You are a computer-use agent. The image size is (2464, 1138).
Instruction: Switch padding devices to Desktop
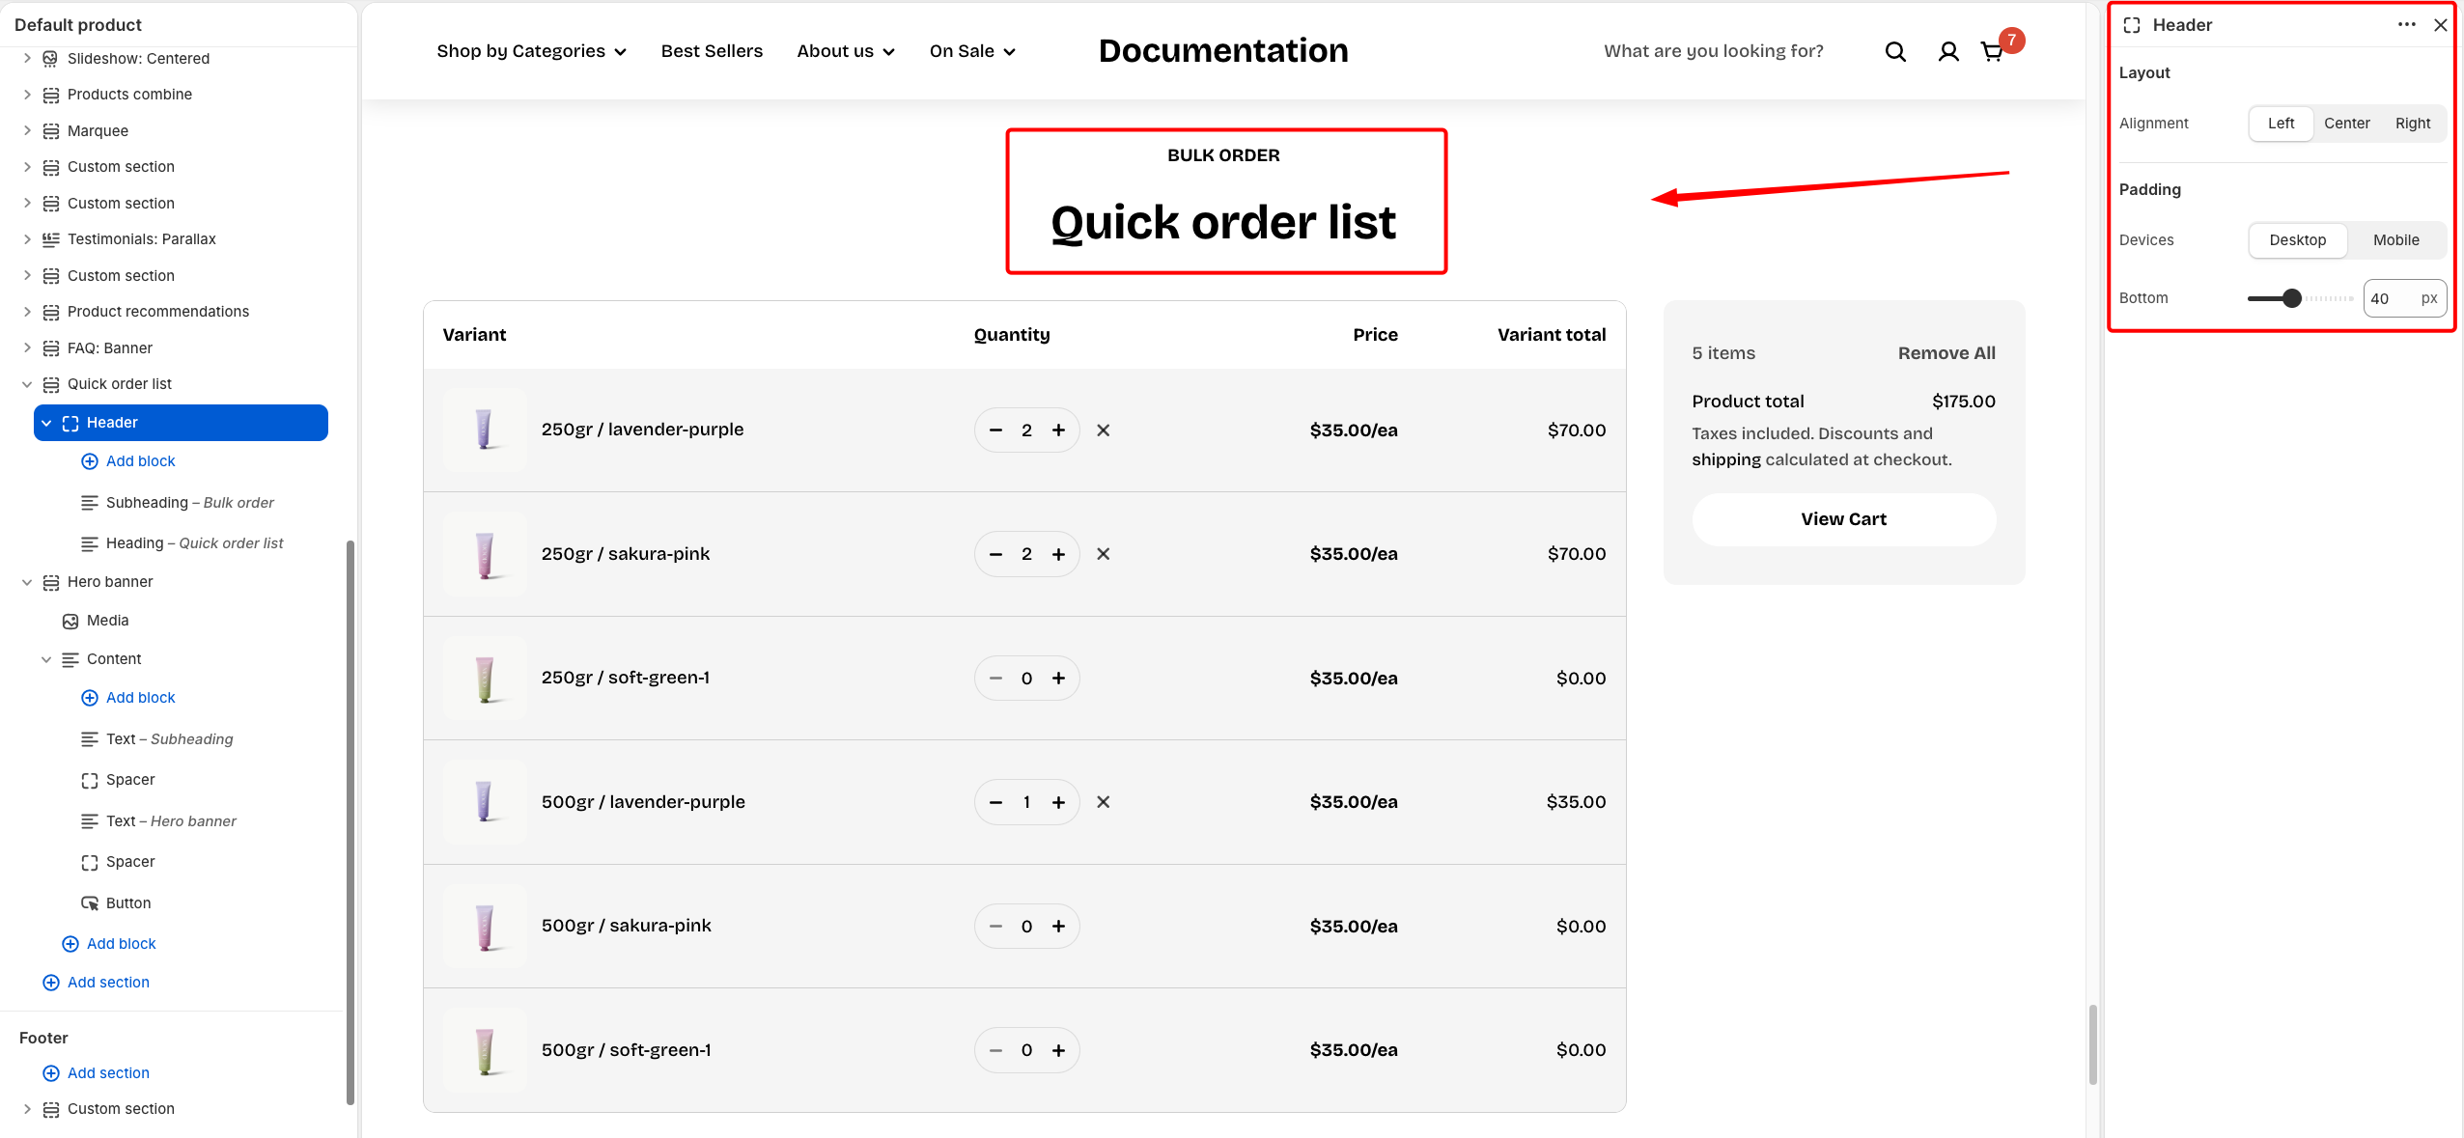(x=2297, y=240)
